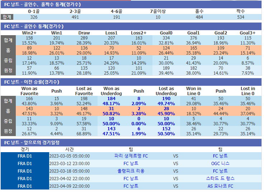Click the 홈 Win1 percentage 26.01%
264x192 pixels.
pos(57,53)
